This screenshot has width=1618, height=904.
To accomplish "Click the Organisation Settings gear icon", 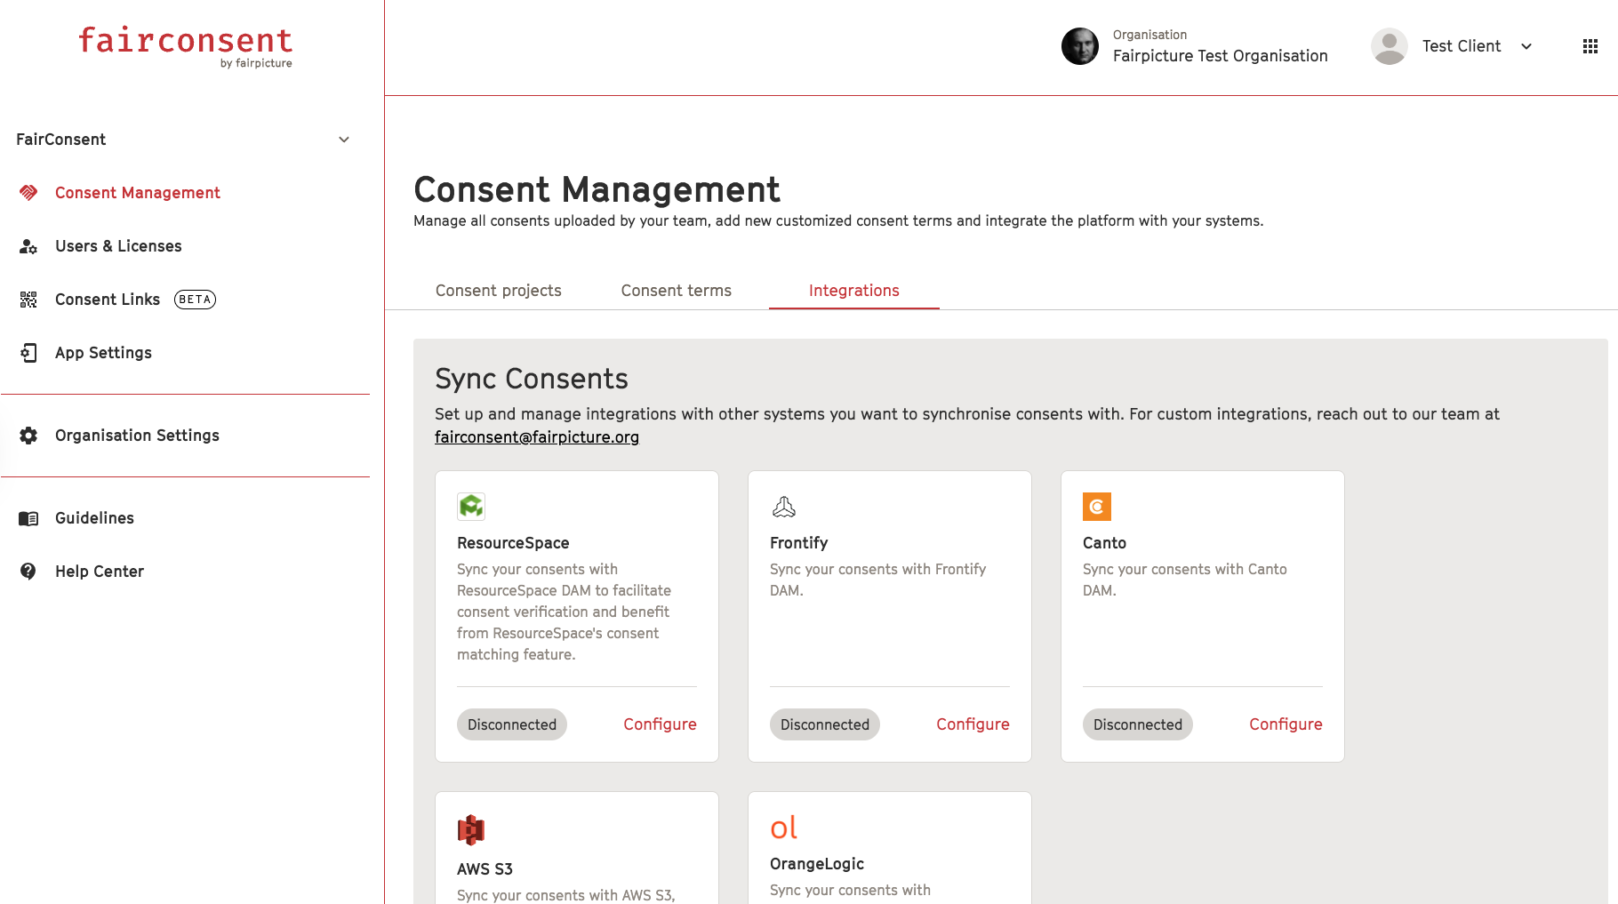I will (28, 436).
